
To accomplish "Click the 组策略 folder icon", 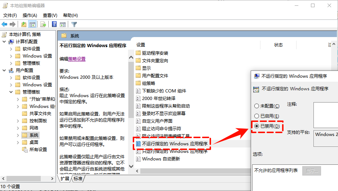I will point(138,83).
